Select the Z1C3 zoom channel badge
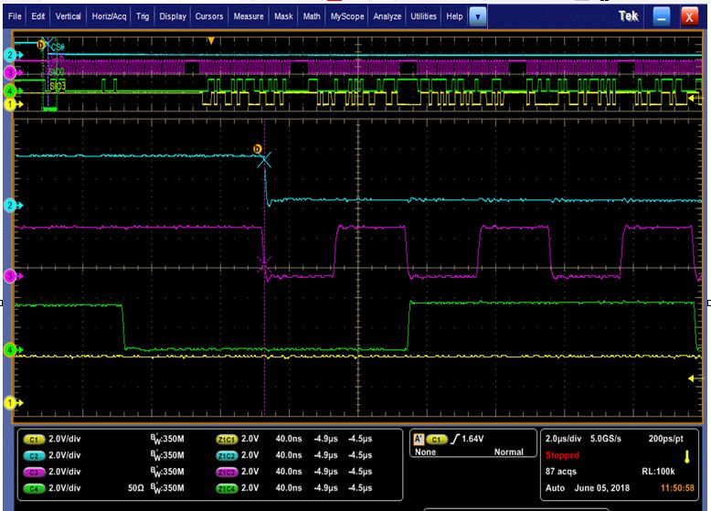Viewport: 711px width, 511px height. point(227,472)
